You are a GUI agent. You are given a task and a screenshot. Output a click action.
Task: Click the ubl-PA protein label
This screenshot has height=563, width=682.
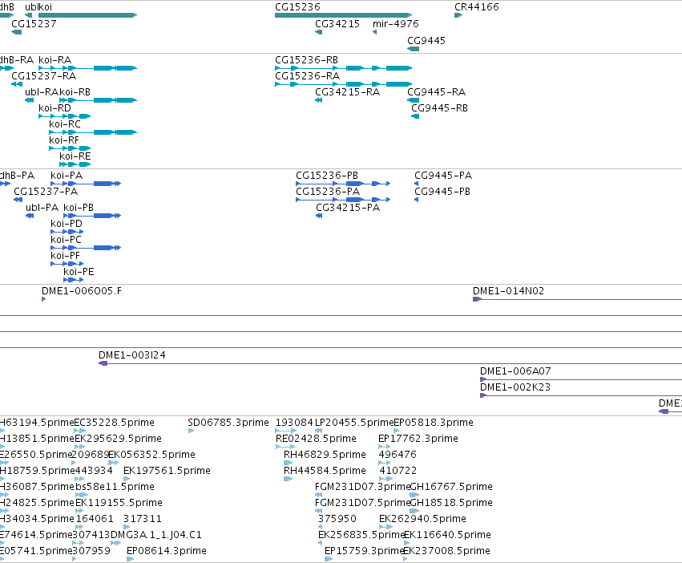point(42,209)
